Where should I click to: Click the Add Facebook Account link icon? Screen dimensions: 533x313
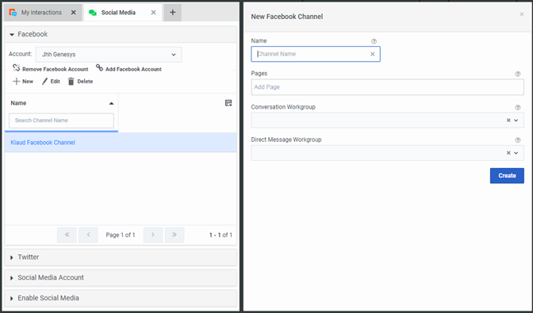point(99,68)
